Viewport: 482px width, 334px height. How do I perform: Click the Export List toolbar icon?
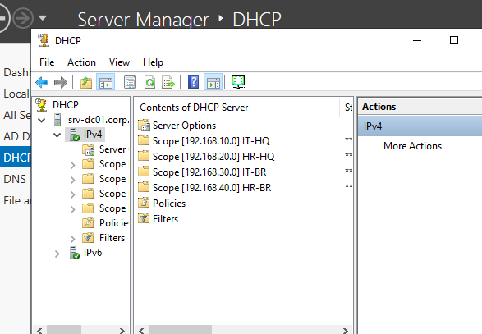click(168, 82)
